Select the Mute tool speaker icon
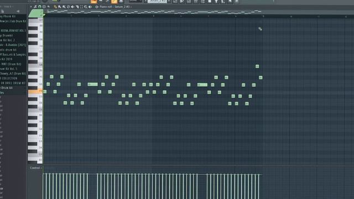354x199 pixels. click(72, 7)
